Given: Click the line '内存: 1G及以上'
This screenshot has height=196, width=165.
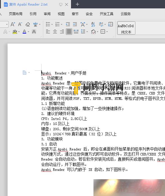Looking at the screenshot, I should click(55, 124).
